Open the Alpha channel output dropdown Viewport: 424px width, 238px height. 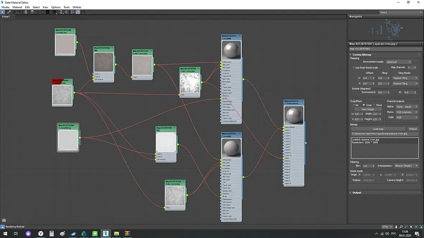[407, 106]
